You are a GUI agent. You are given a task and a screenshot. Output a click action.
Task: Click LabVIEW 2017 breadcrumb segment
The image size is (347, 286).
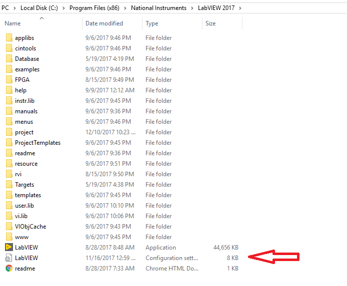216,8
